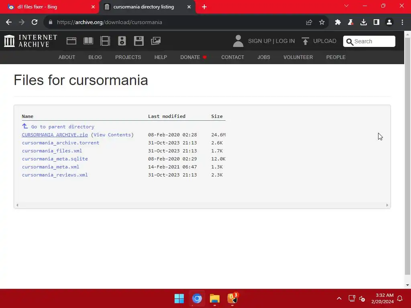This screenshot has width=411, height=308.
Task: Click the browser back arrow
Action: coord(9,22)
